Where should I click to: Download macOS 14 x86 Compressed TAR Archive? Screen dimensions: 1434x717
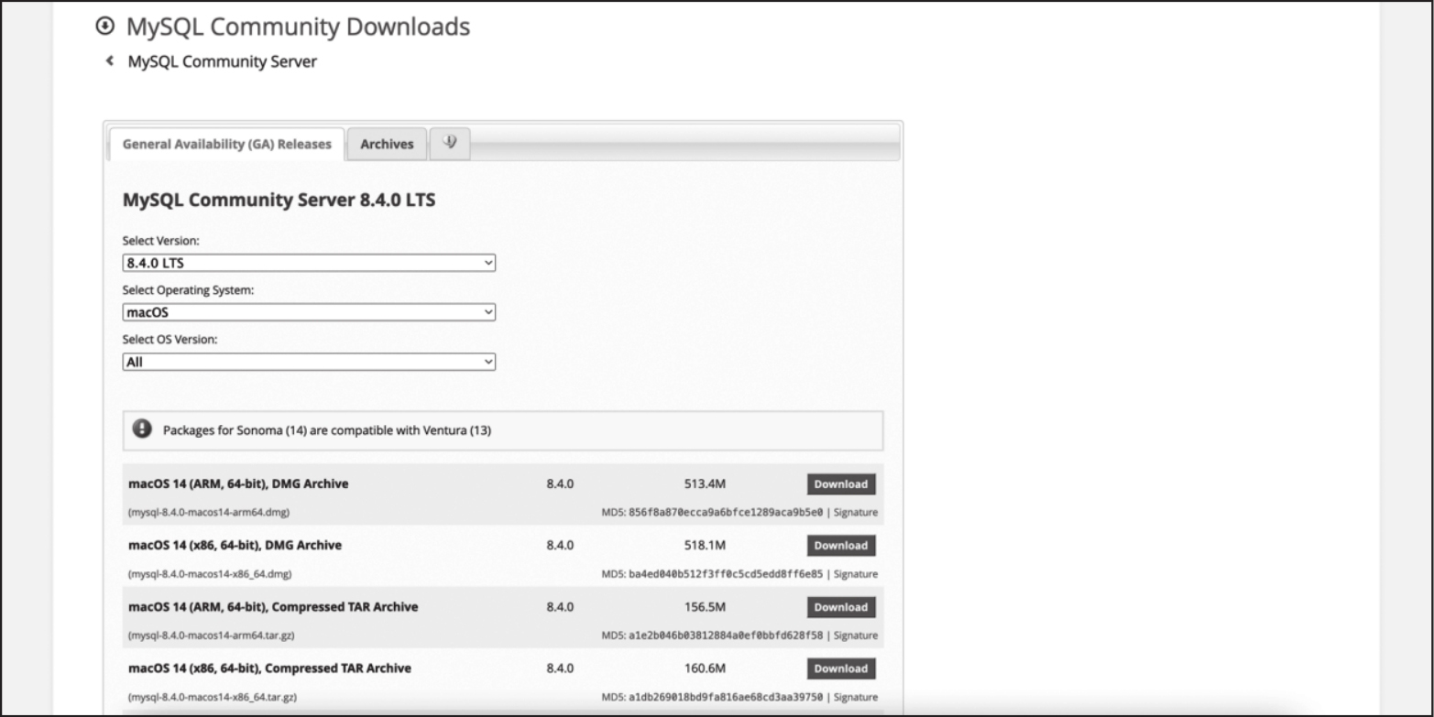coord(840,668)
